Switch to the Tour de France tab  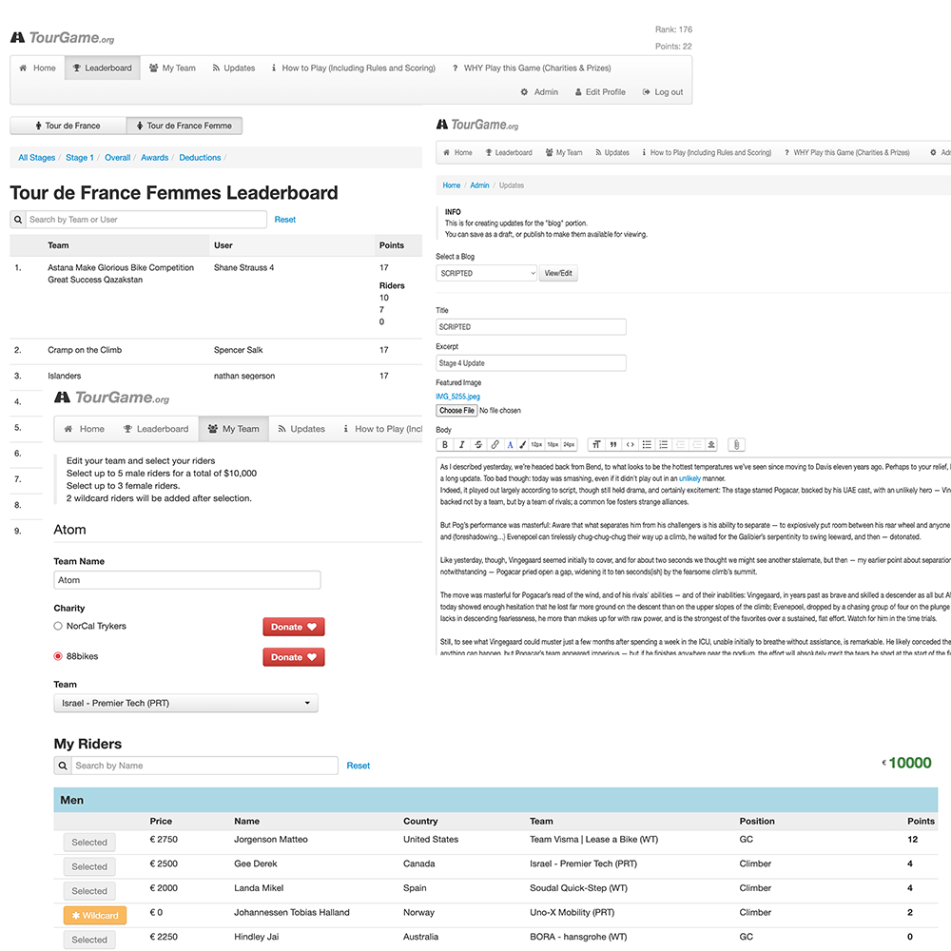coord(68,126)
